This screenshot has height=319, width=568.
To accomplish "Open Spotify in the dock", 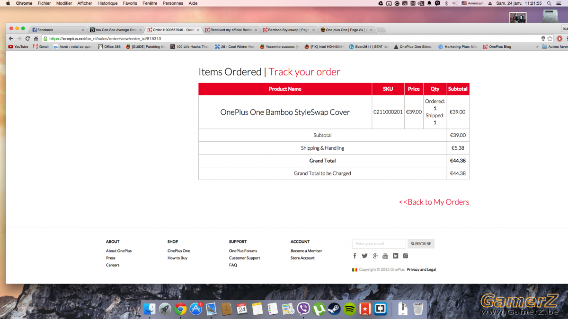I will pyautogui.click(x=350, y=309).
